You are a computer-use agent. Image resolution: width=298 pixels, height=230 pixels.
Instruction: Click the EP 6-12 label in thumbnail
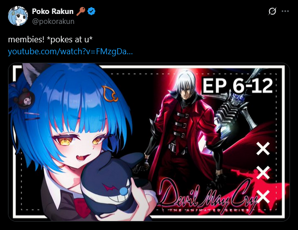click(238, 86)
